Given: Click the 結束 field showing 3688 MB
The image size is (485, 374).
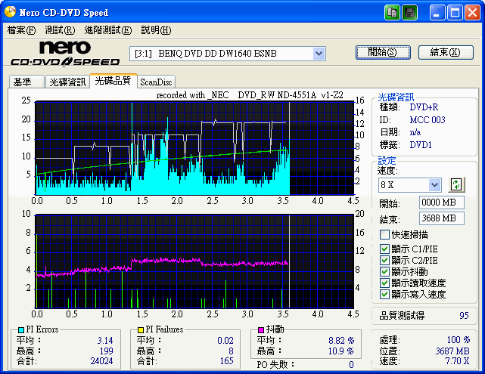Looking at the screenshot, I should (x=442, y=218).
